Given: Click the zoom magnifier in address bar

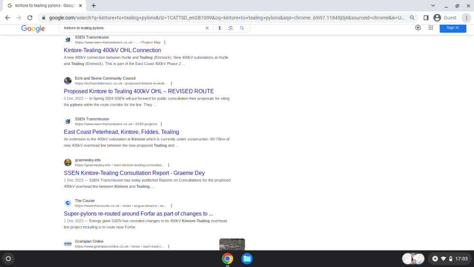Looking at the screenshot, I should pos(412,18).
